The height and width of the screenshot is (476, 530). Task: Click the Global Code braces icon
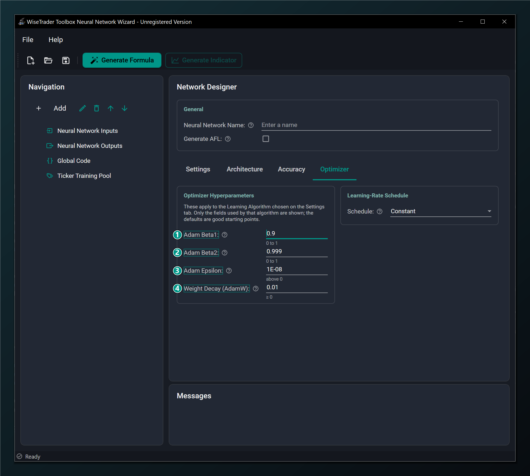[50, 161]
